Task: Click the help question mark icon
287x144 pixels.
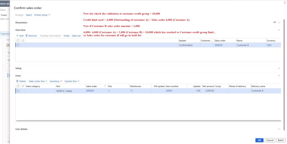Action: [x=284, y=3]
